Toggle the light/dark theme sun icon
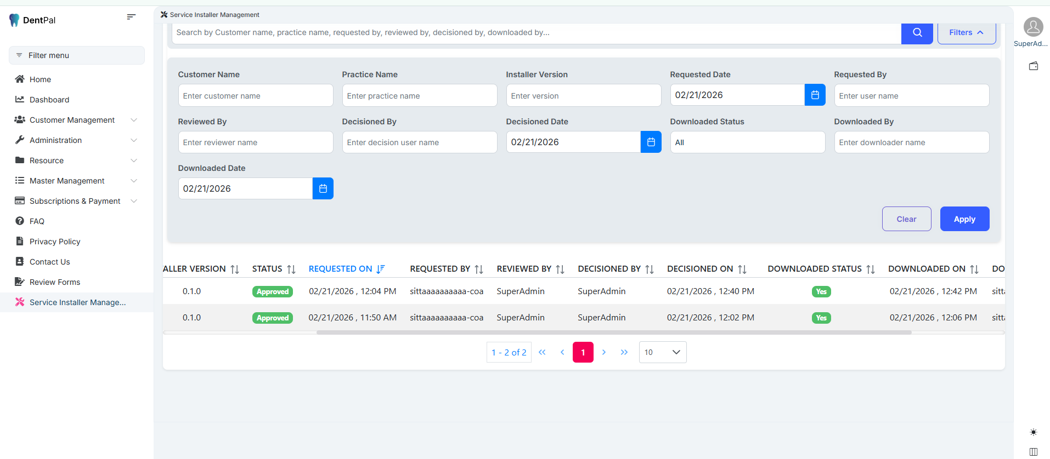1050x459 pixels. [x=1033, y=432]
